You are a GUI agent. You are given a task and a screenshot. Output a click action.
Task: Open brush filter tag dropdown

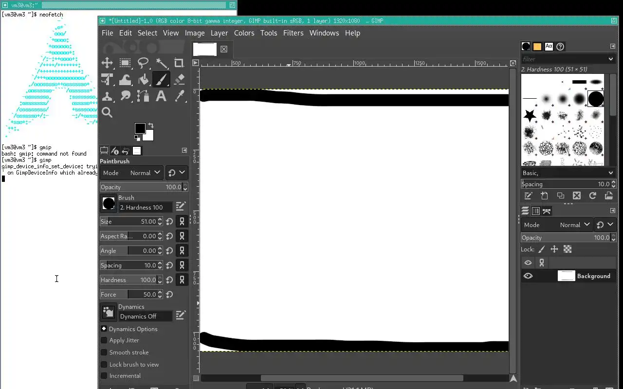pos(611,59)
